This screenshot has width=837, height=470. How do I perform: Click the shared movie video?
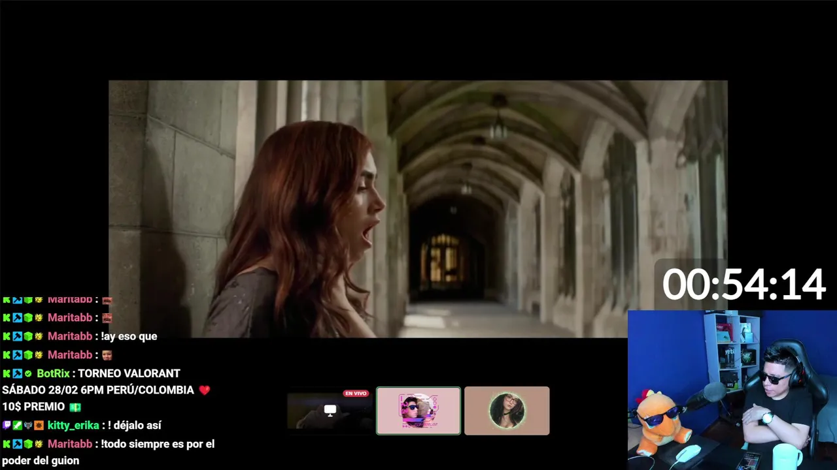pos(418,209)
